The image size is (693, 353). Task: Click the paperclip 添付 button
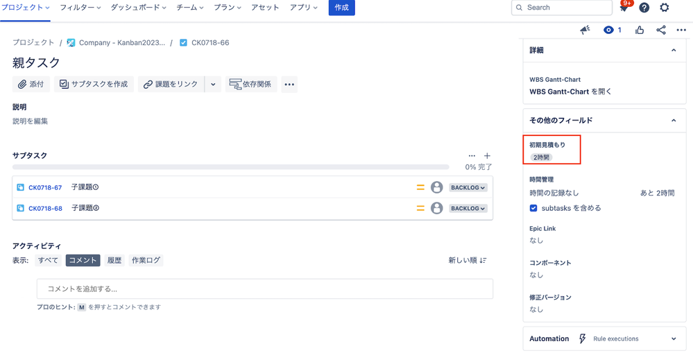(x=31, y=84)
